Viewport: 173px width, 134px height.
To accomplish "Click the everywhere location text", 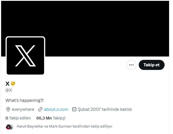I will point(23,109).
